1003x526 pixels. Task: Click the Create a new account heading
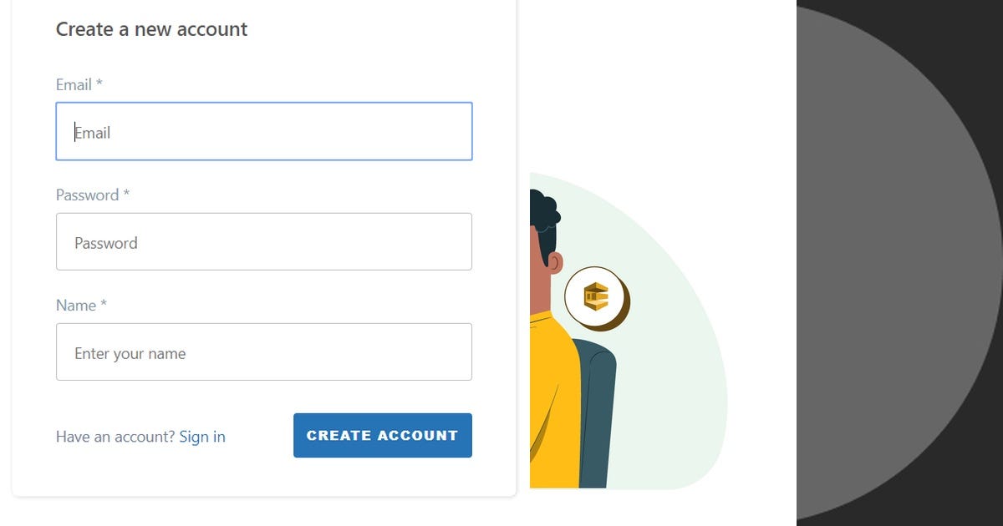[151, 29]
